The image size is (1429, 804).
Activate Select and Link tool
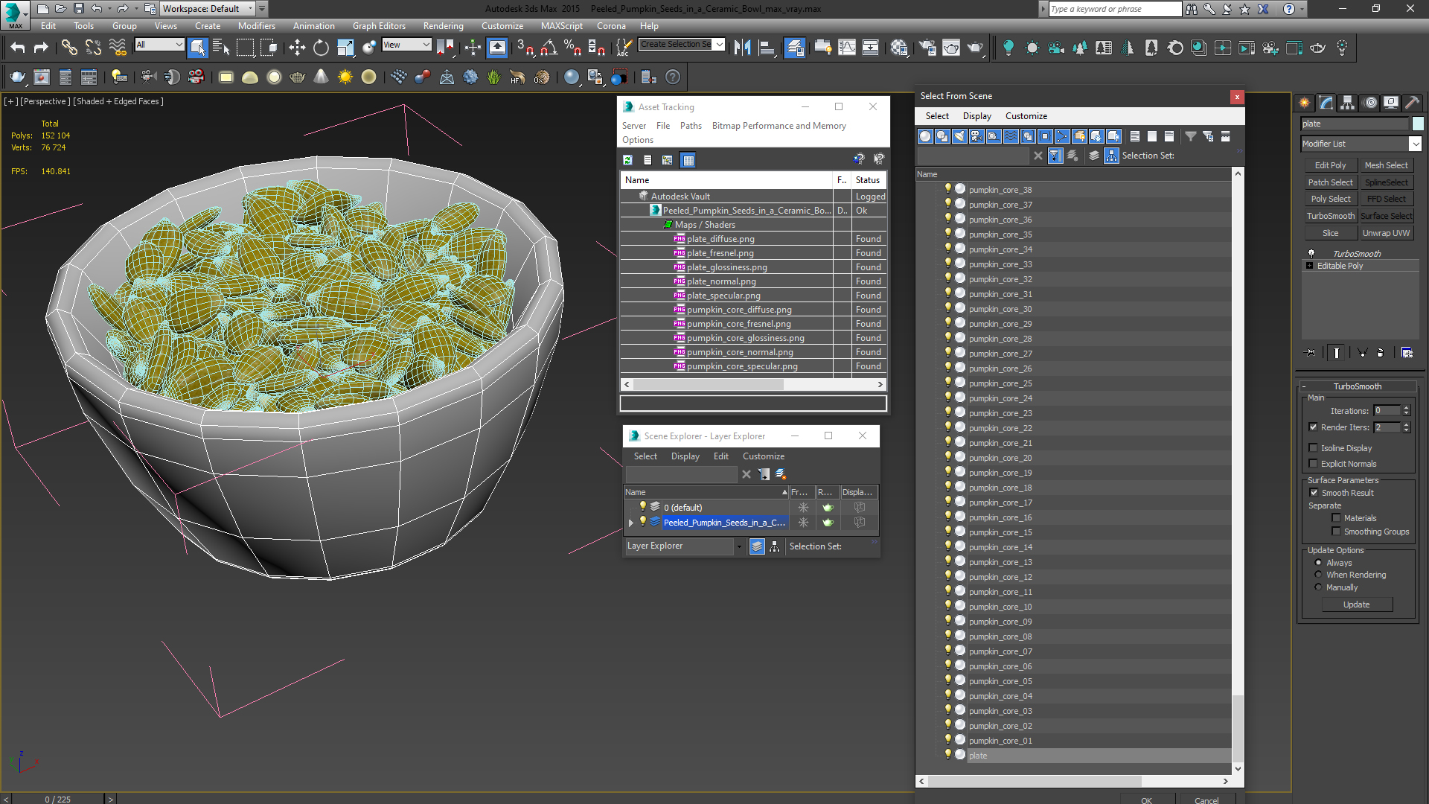pos(69,48)
